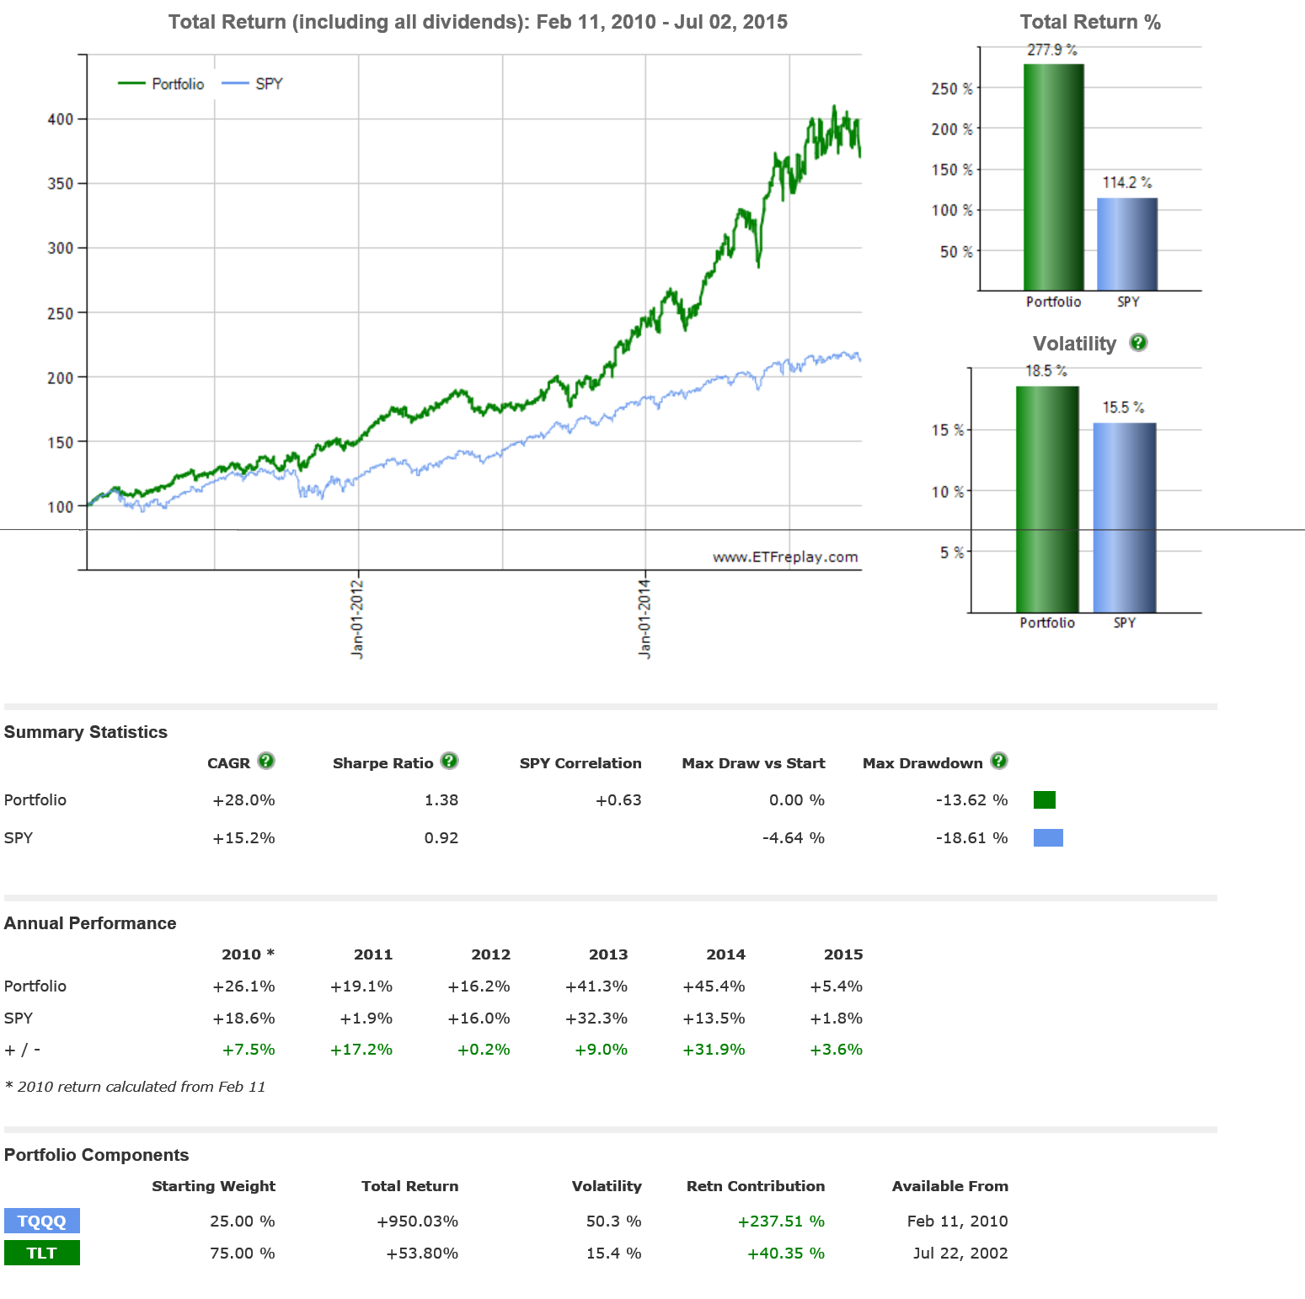Select the green Portfolio line legend entry
1305x1299 pixels.
161,83
